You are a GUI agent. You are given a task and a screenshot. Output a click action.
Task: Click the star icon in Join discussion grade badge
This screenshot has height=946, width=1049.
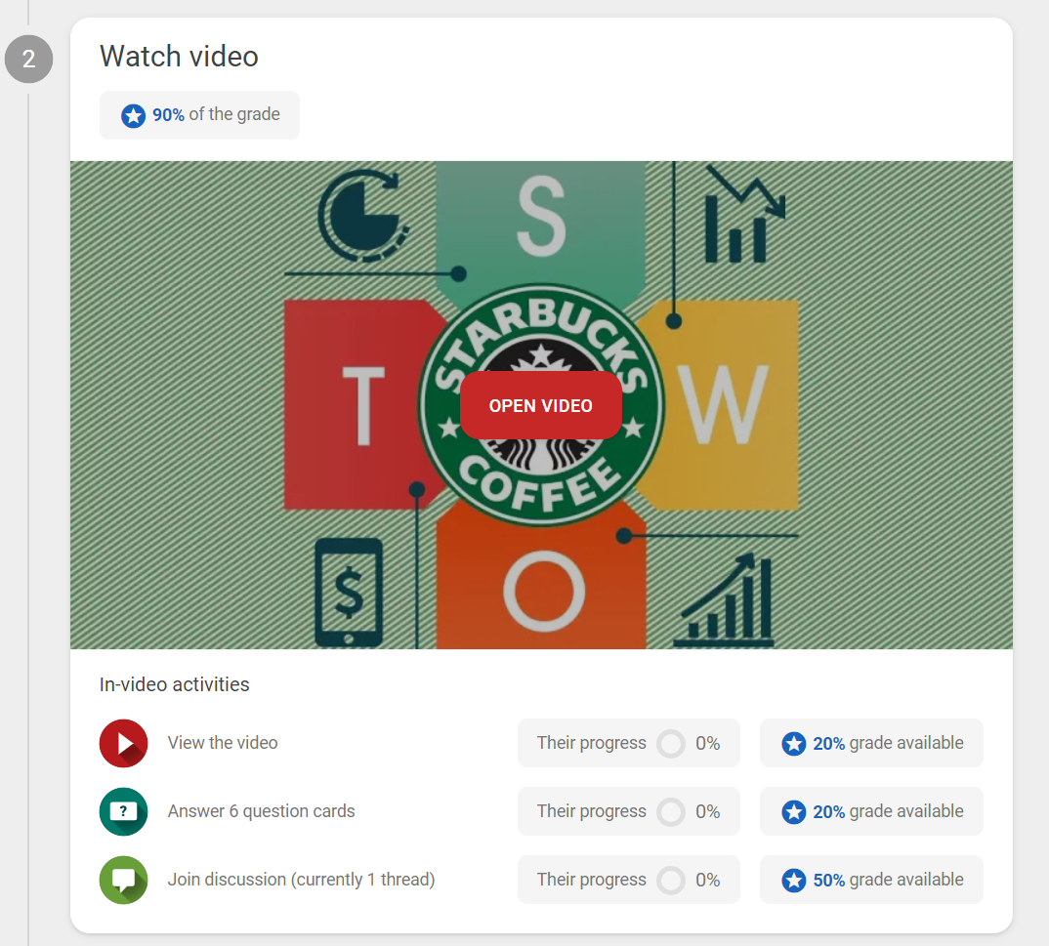click(794, 880)
